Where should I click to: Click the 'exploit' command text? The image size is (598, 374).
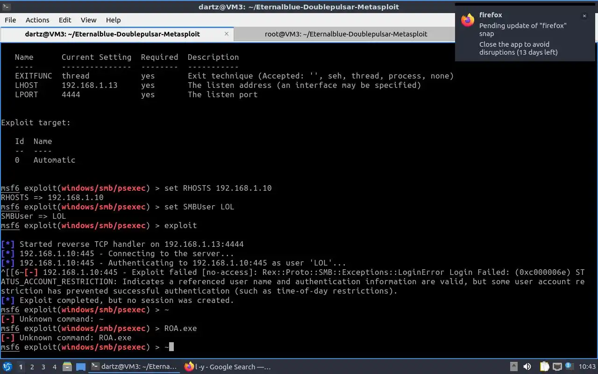coord(181,225)
